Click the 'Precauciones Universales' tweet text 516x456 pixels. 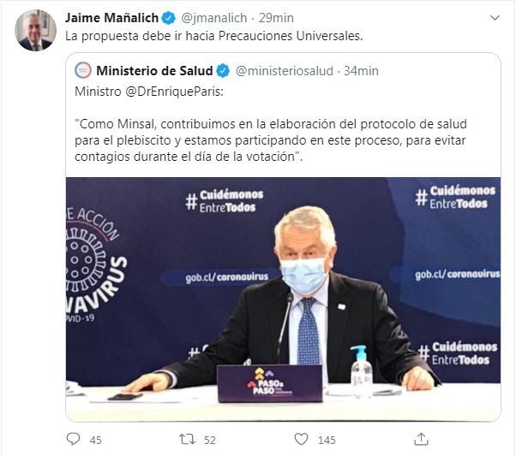click(x=214, y=37)
